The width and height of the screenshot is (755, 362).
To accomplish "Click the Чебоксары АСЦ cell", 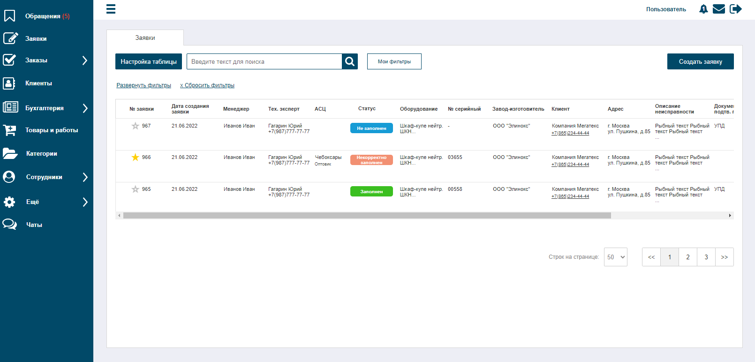I will click(x=328, y=157).
